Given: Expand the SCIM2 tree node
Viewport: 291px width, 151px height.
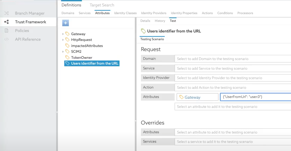Looking at the screenshot, I should 63,52.
